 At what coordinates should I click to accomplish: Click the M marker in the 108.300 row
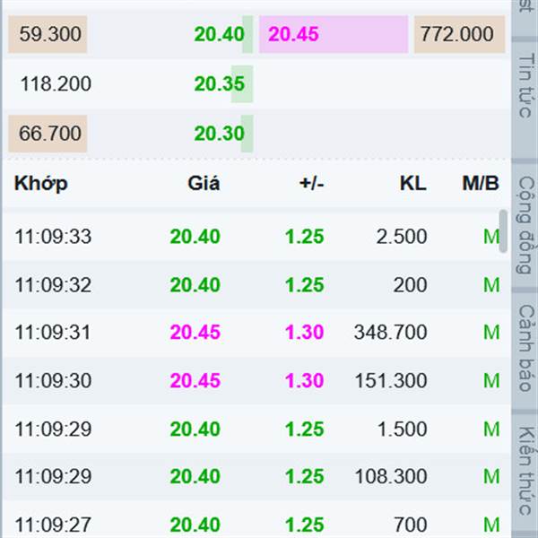click(x=491, y=477)
